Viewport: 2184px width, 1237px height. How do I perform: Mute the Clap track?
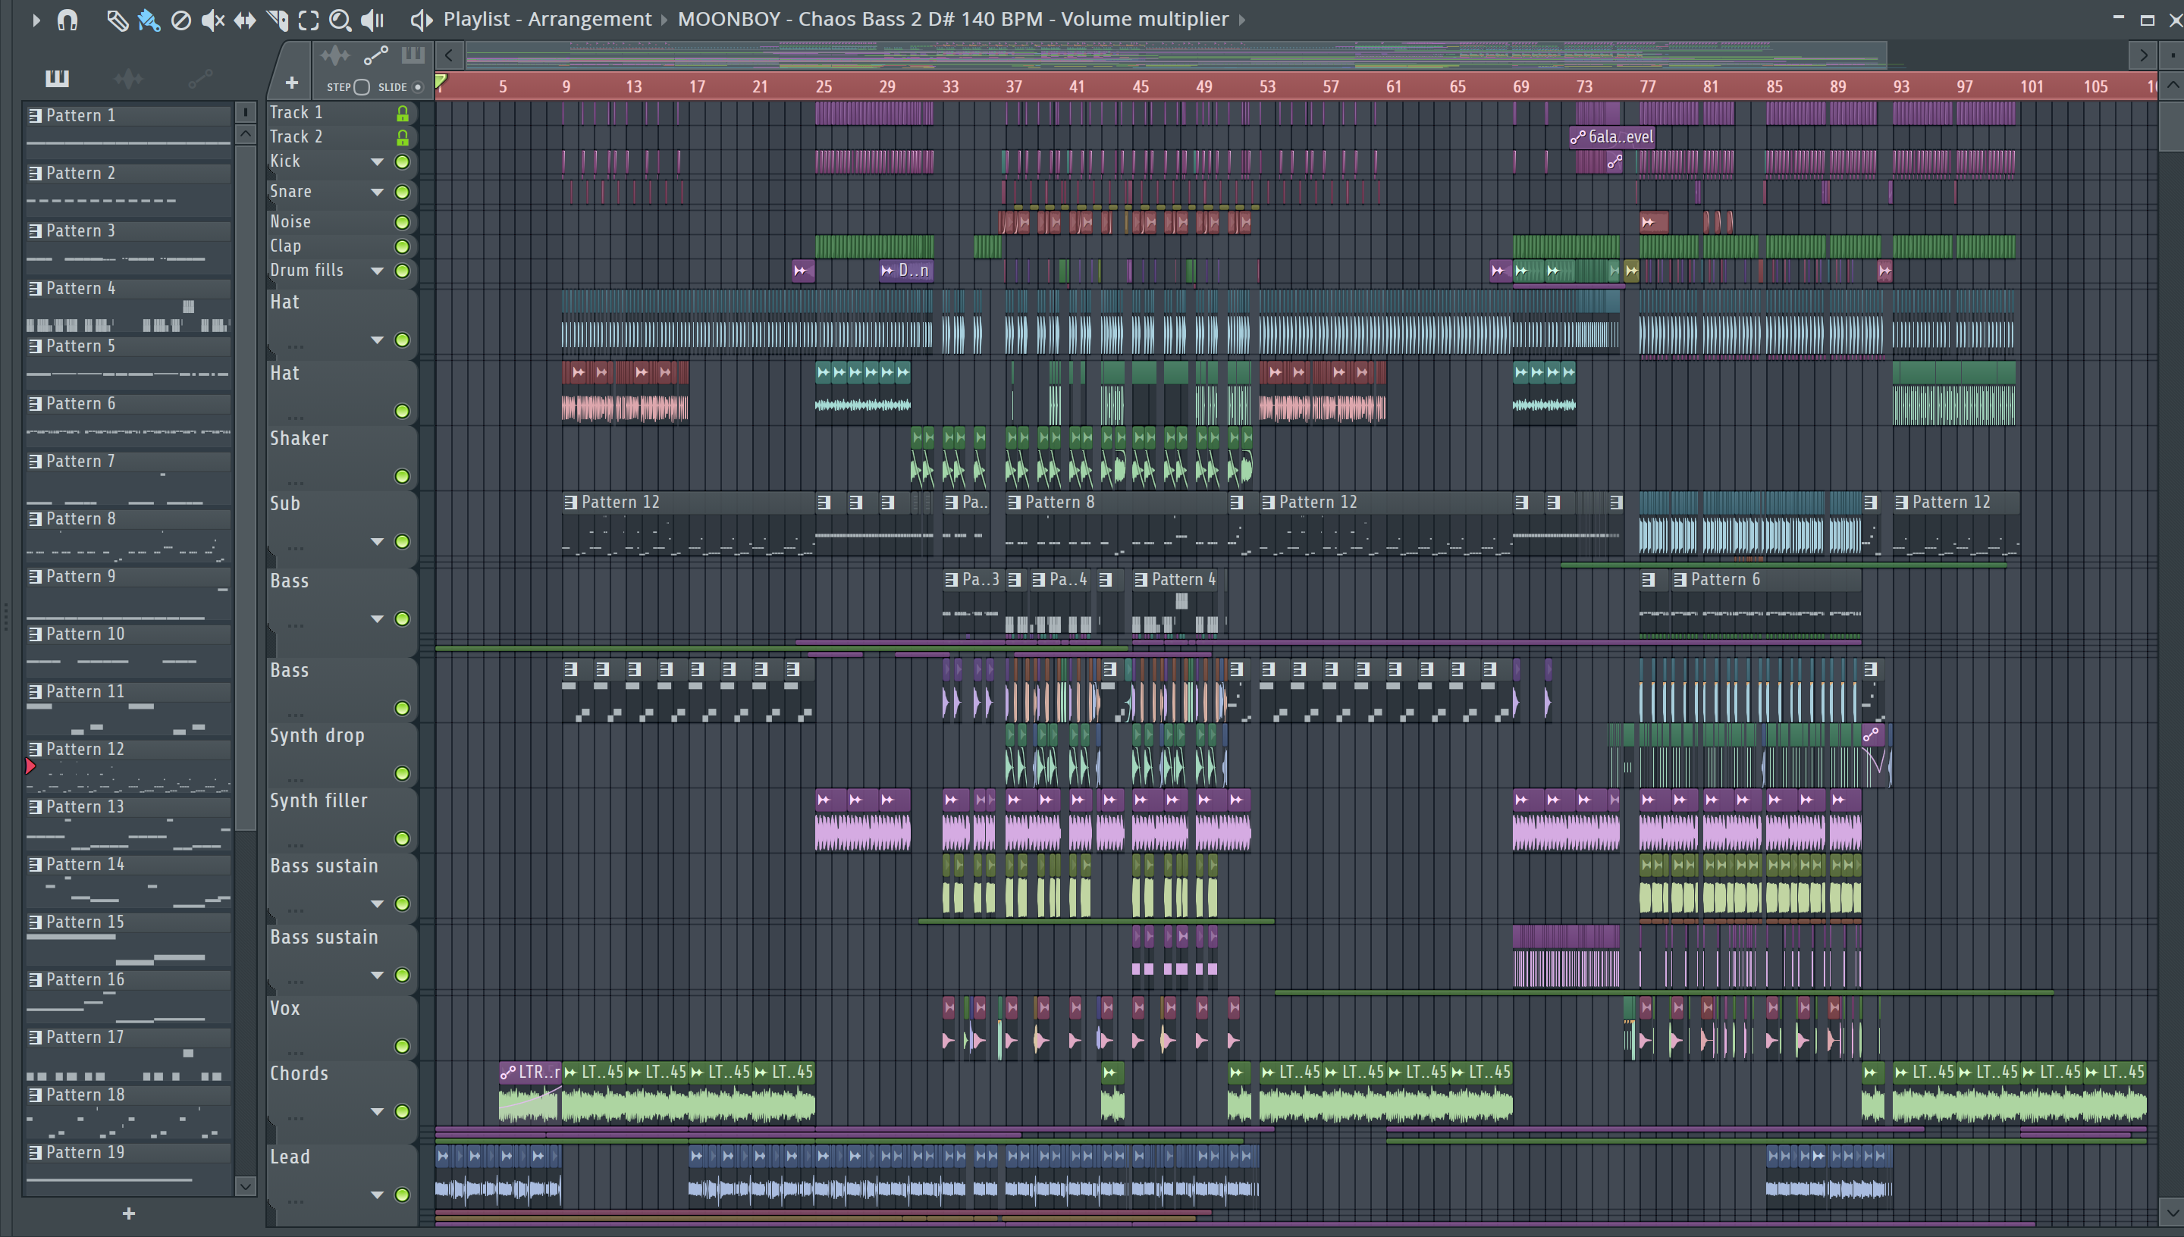pyautogui.click(x=403, y=247)
